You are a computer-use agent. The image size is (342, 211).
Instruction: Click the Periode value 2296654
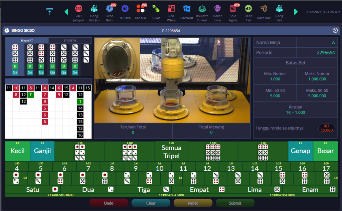click(x=326, y=52)
